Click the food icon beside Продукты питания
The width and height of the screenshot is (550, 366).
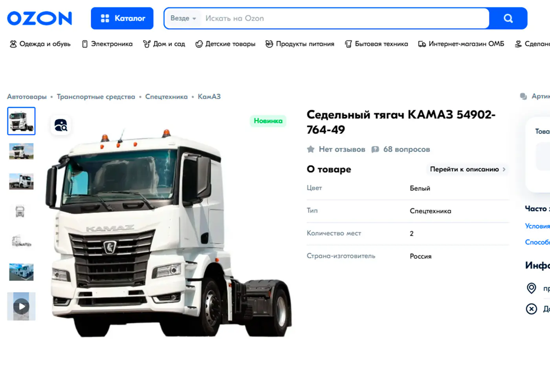coord(269,44)
